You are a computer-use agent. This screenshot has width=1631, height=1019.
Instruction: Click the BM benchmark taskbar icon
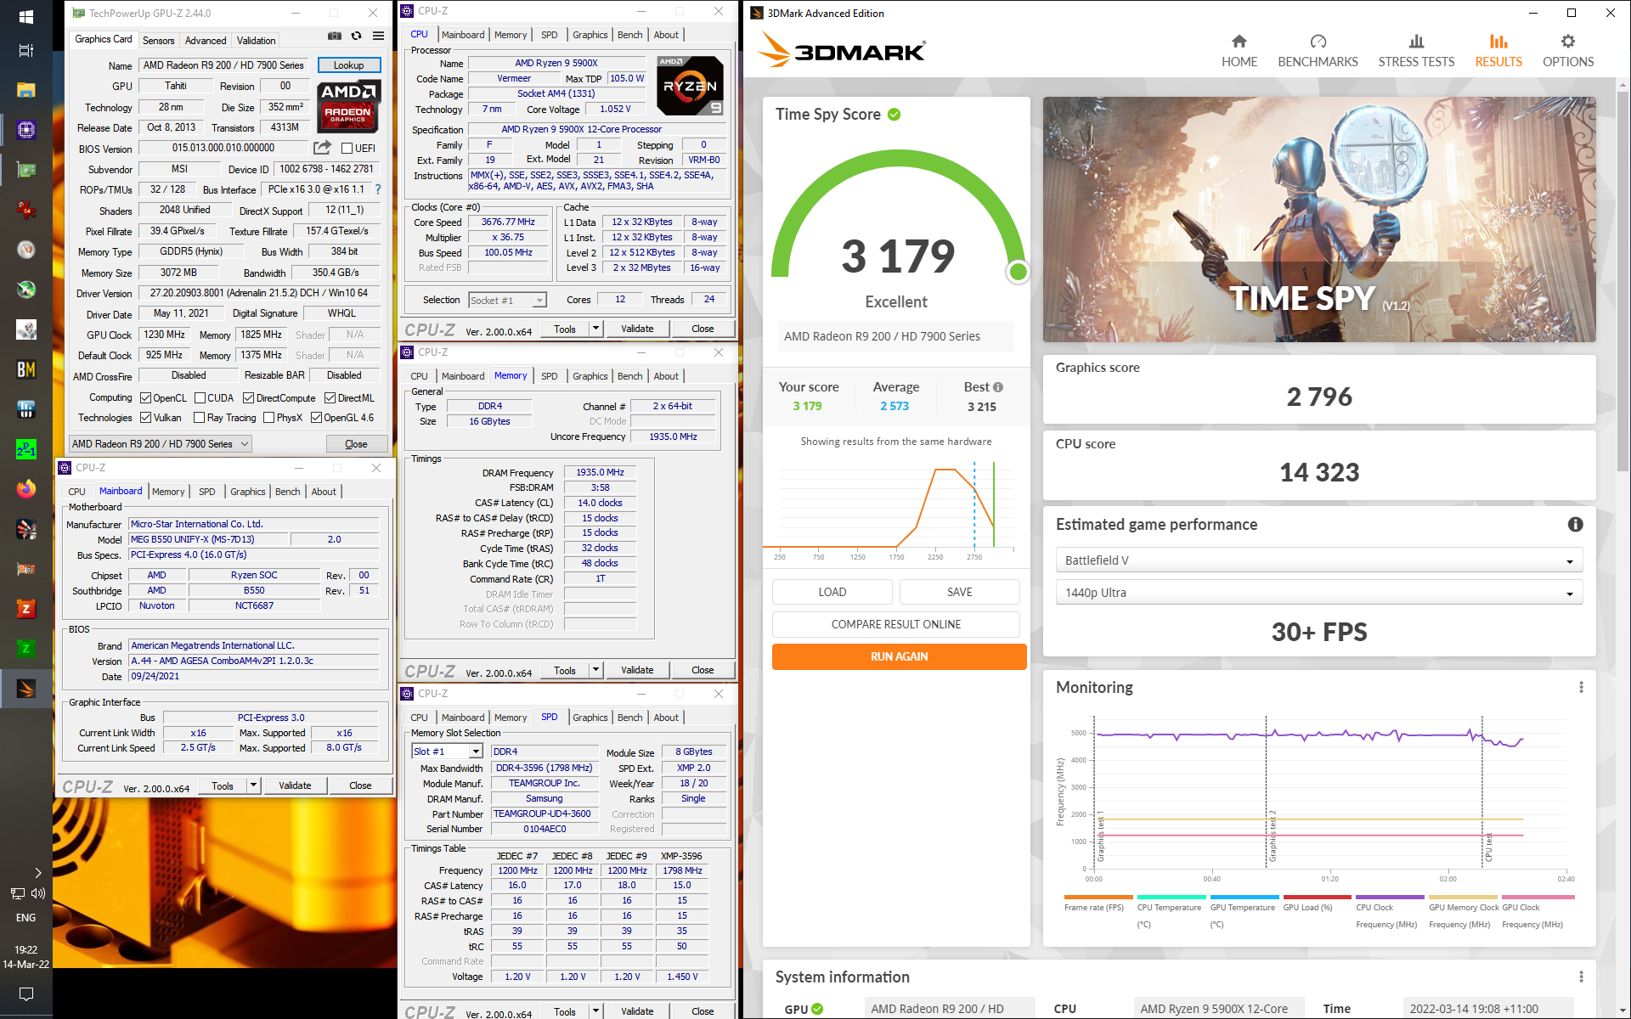(x=26, y=369)
